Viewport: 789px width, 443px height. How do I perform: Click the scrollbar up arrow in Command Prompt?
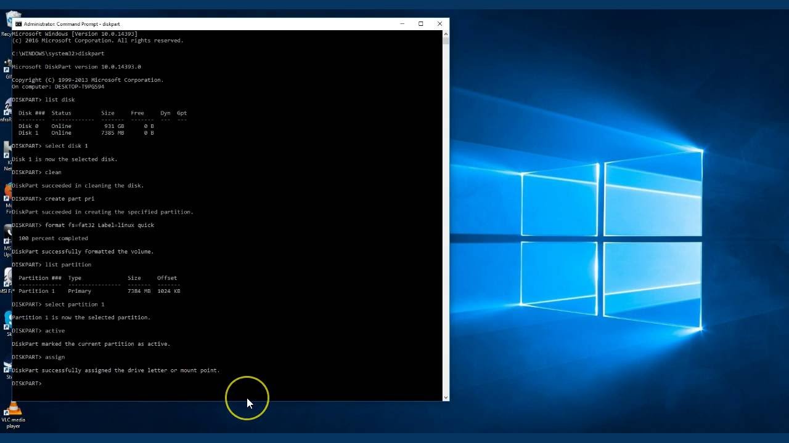click(x=446, y=34)
